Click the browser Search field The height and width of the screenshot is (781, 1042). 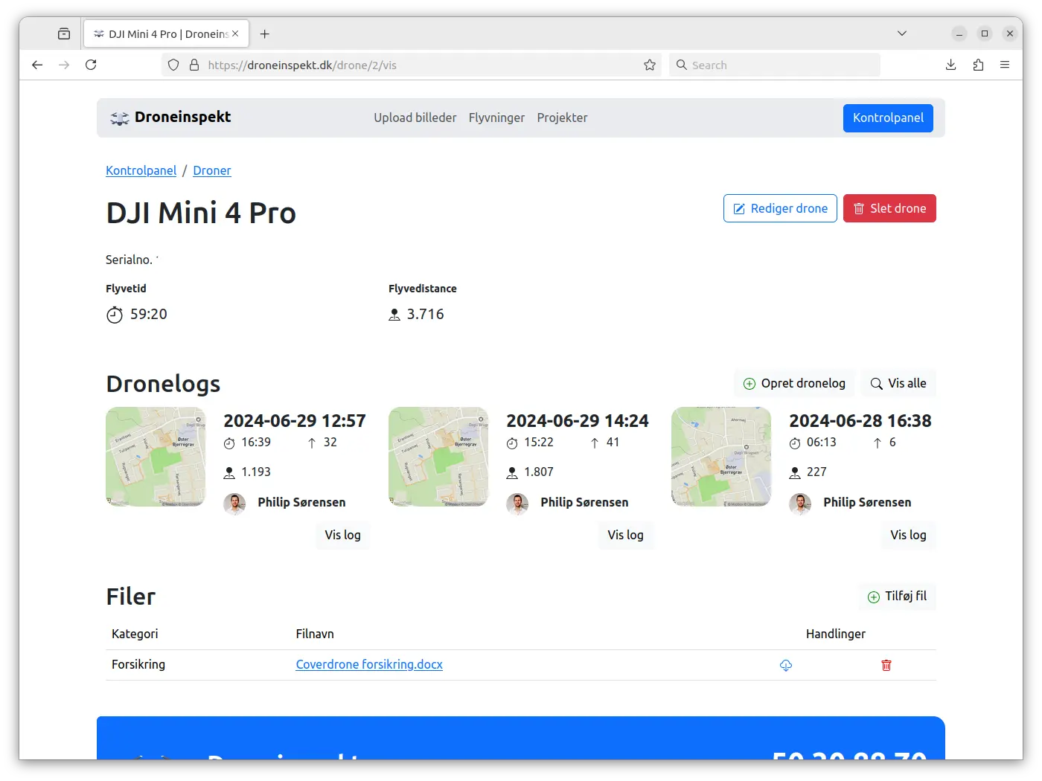tap(774, 65)
